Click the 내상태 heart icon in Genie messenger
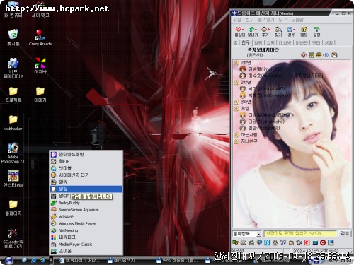The image size is (354, 265). click(239, 31)
